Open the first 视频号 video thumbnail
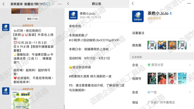Viewport: 194px width, 109px height. click(152, 78)
